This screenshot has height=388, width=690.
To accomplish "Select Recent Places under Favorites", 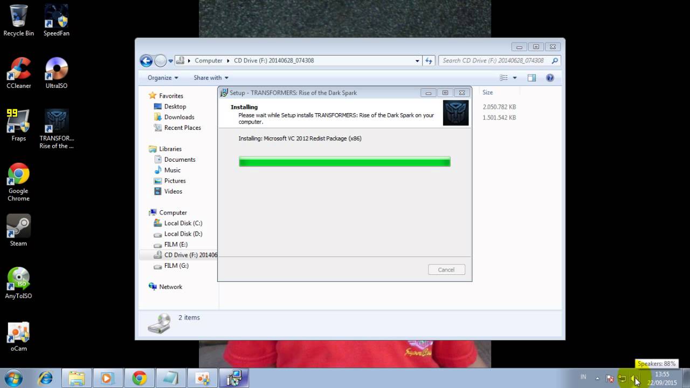I will [182, 128].
